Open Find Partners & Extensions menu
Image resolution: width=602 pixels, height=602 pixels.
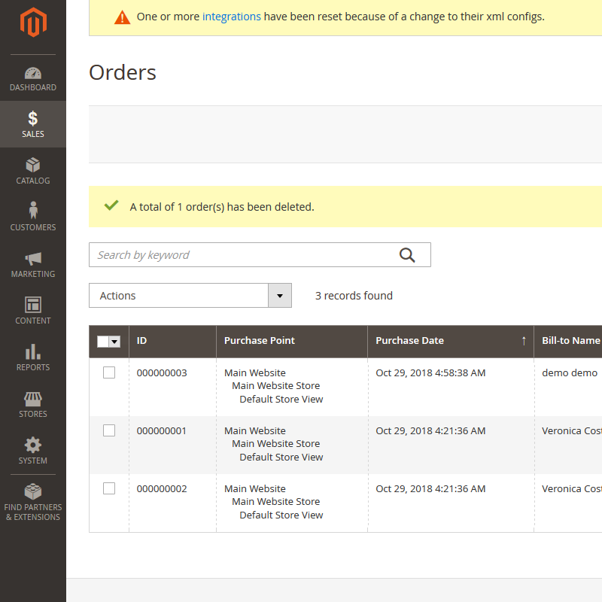coord(32,502)
